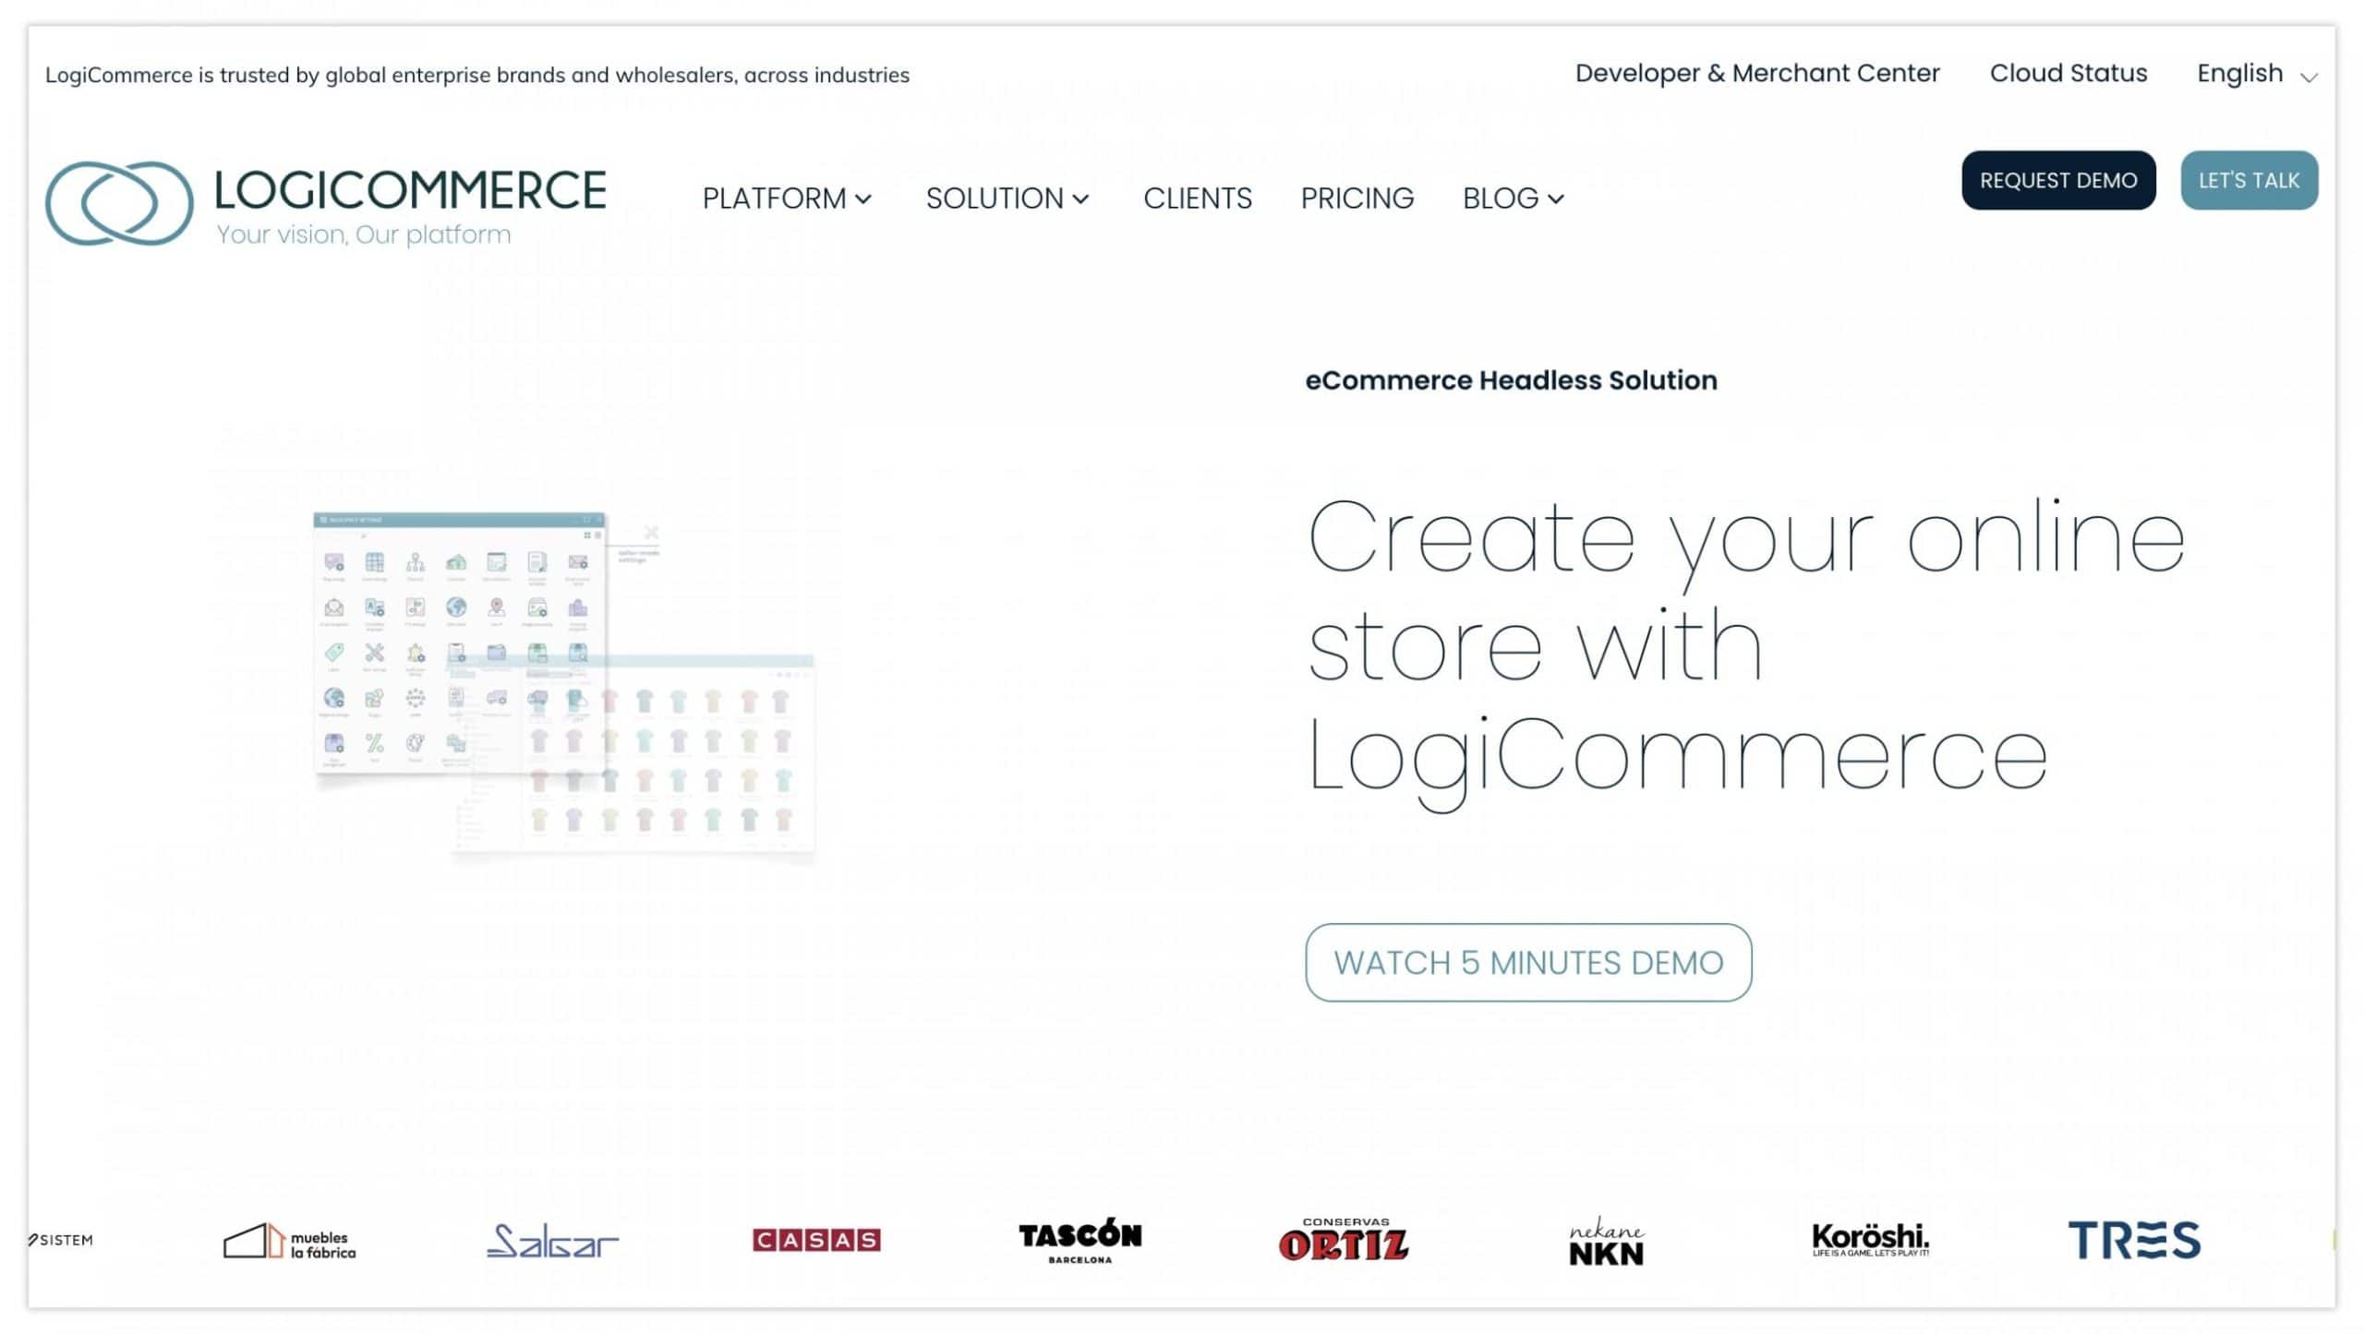Expand the Solution menu dropdown
Screen dimensions: 2364x1334
tap(1007, 198)
